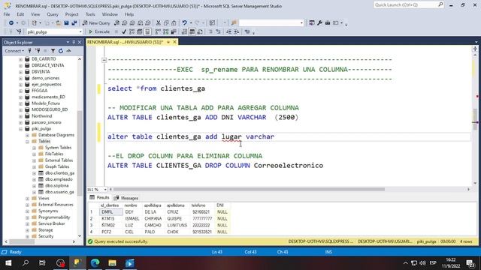Click the Save All icon
Viewport: 481px width, 270px height.
click(x=74, y=23)
